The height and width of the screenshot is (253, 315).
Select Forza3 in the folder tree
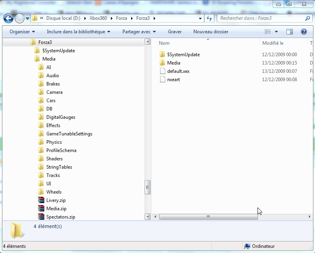pos(45,42)
